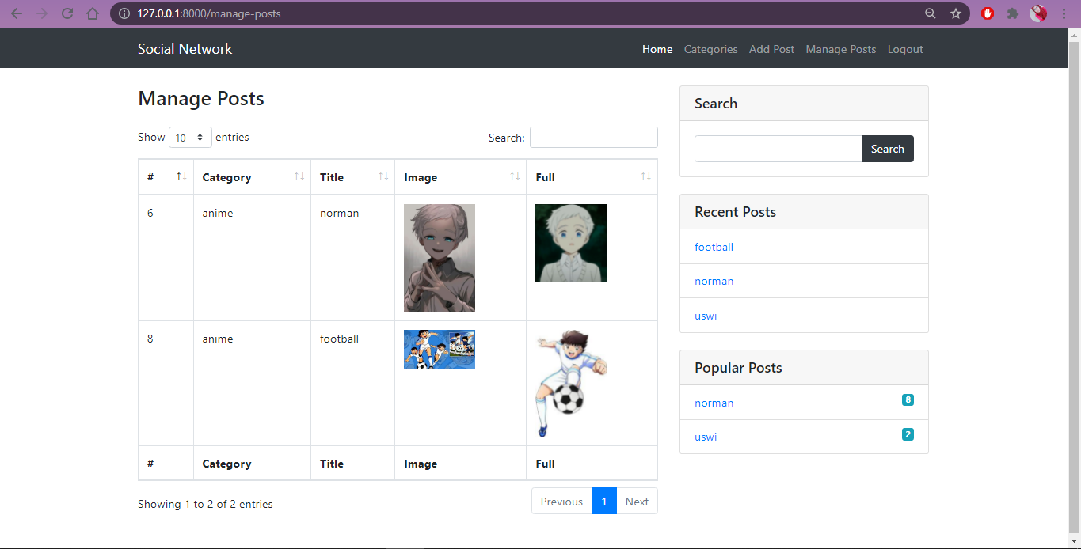
Task: Reload the page with the browser refresh icon
Action: (x=67, y=13)
